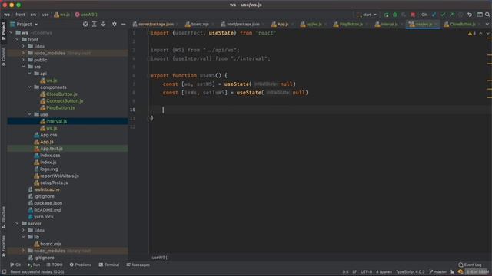Image resolution: width=492 pixels, height=276 pixels.
Task: Click the memory indicator in status bar
Action: 477,272
